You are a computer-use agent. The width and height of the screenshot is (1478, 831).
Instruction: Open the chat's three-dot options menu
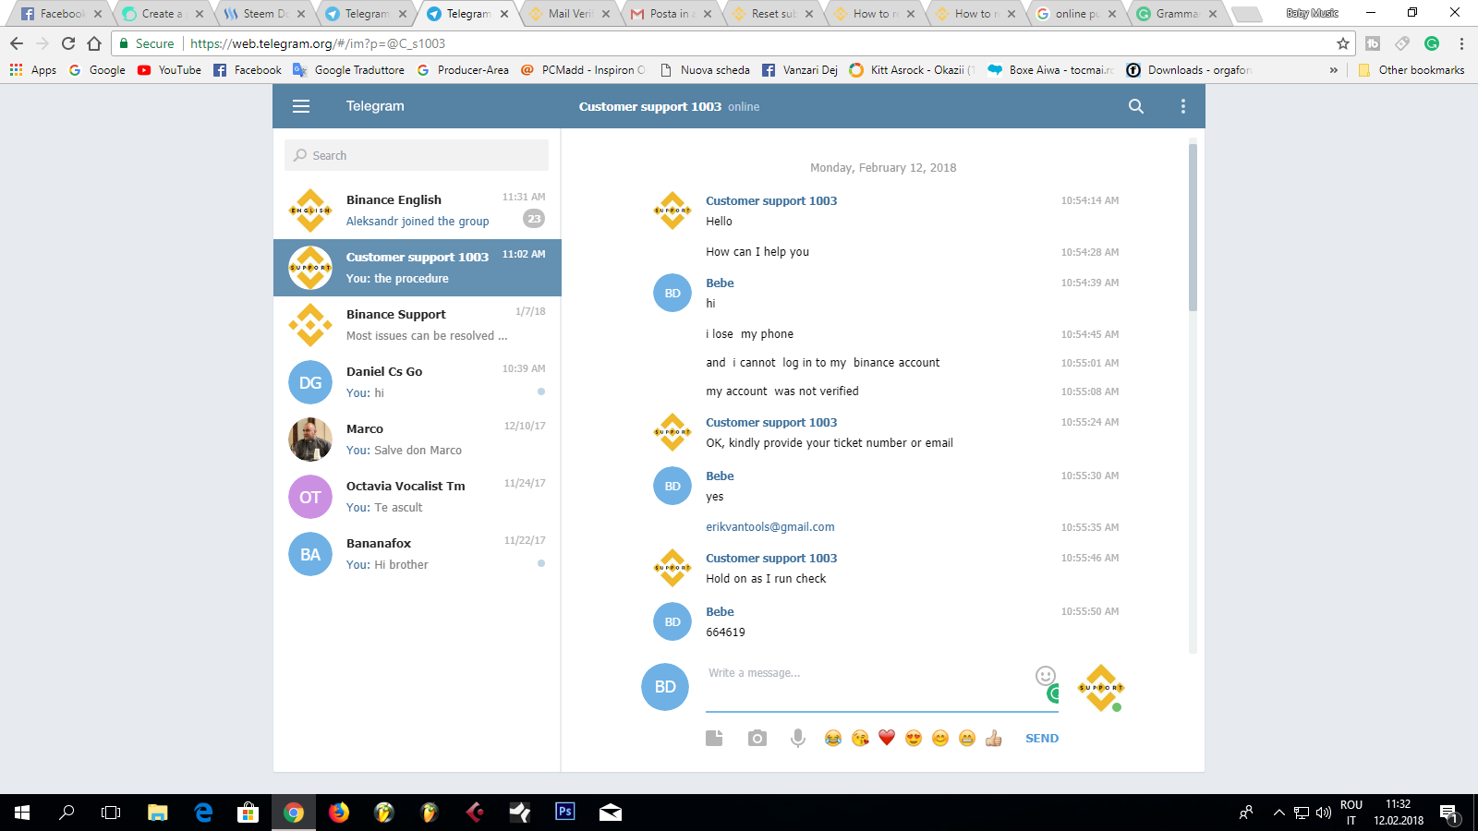click(x=1183, y=106)
